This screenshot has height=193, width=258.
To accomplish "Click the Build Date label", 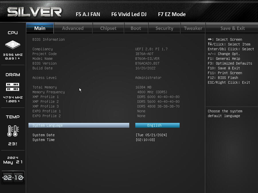I will 42,68.
